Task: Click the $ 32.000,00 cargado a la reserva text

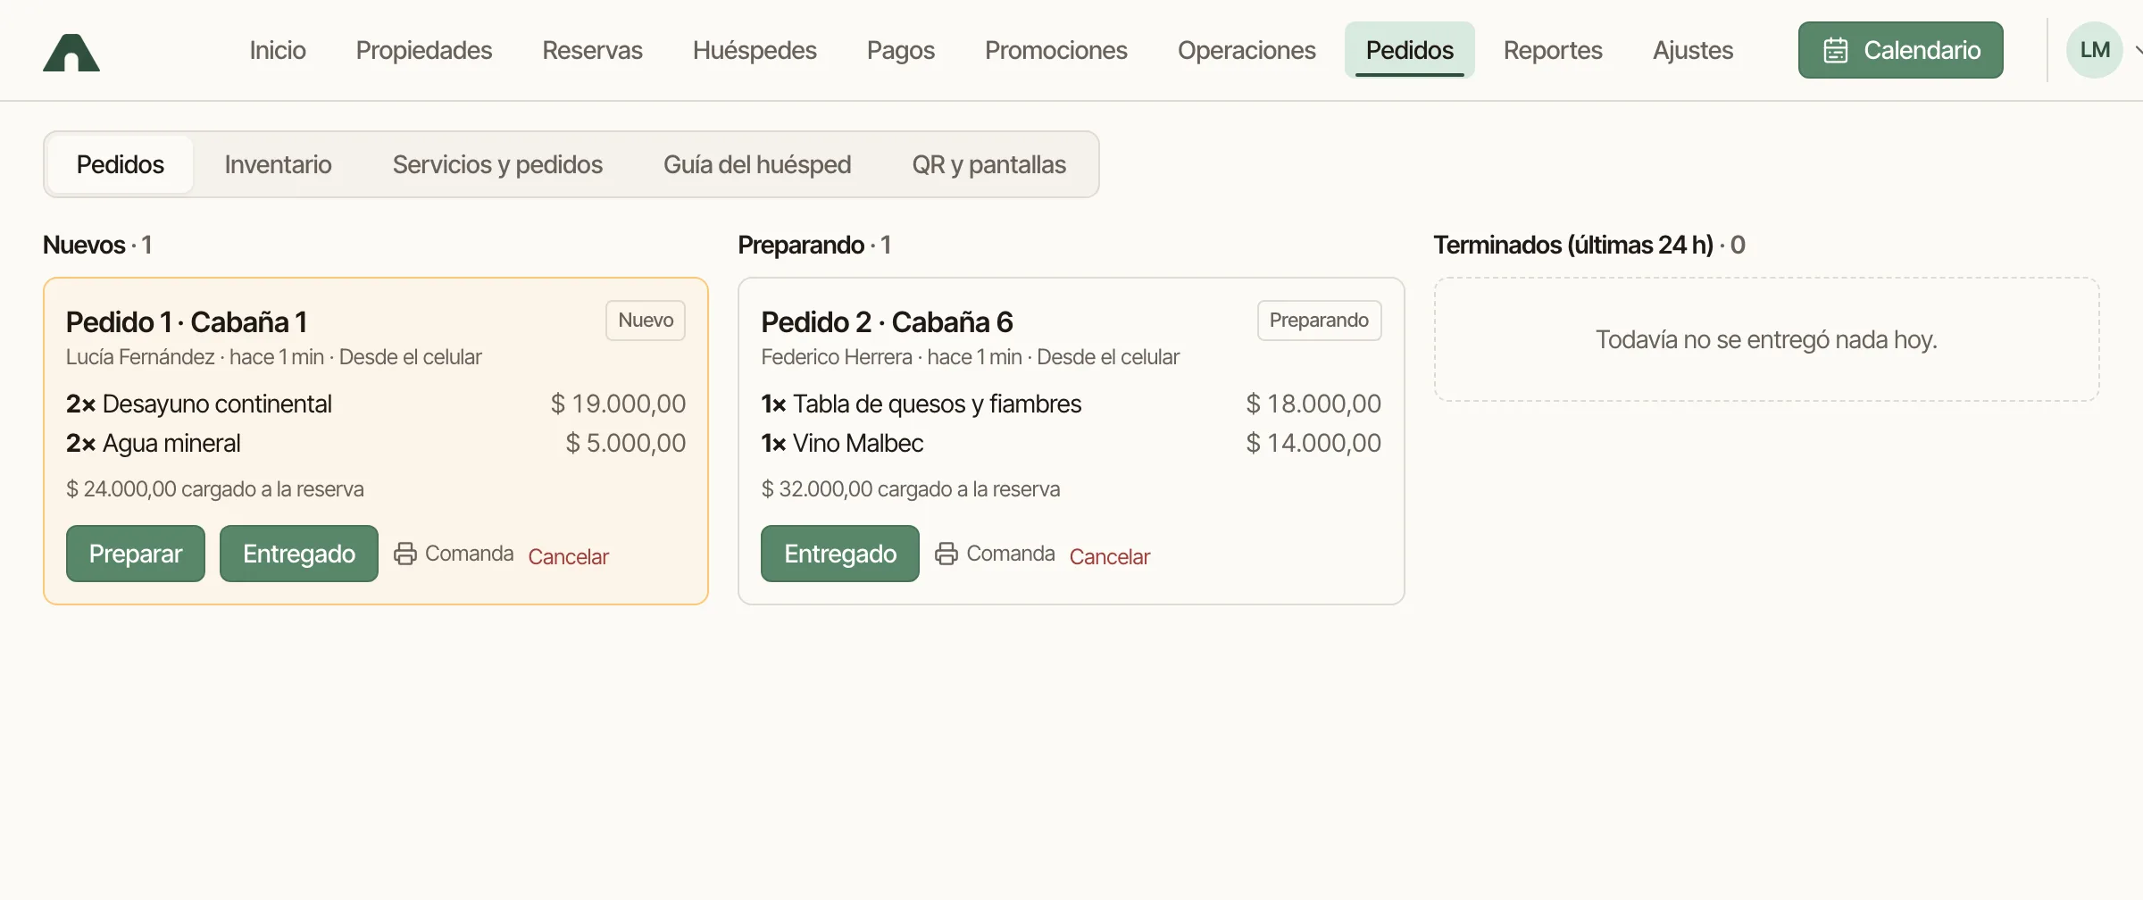Action: tap(911, 489)
